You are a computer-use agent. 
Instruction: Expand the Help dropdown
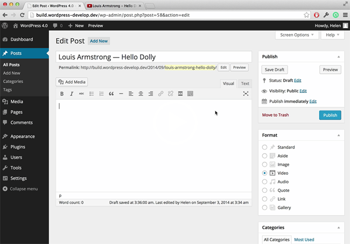tap(332, 35)
